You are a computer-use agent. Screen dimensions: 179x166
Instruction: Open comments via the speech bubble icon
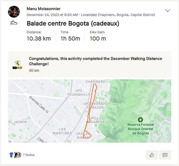(165, 155)
